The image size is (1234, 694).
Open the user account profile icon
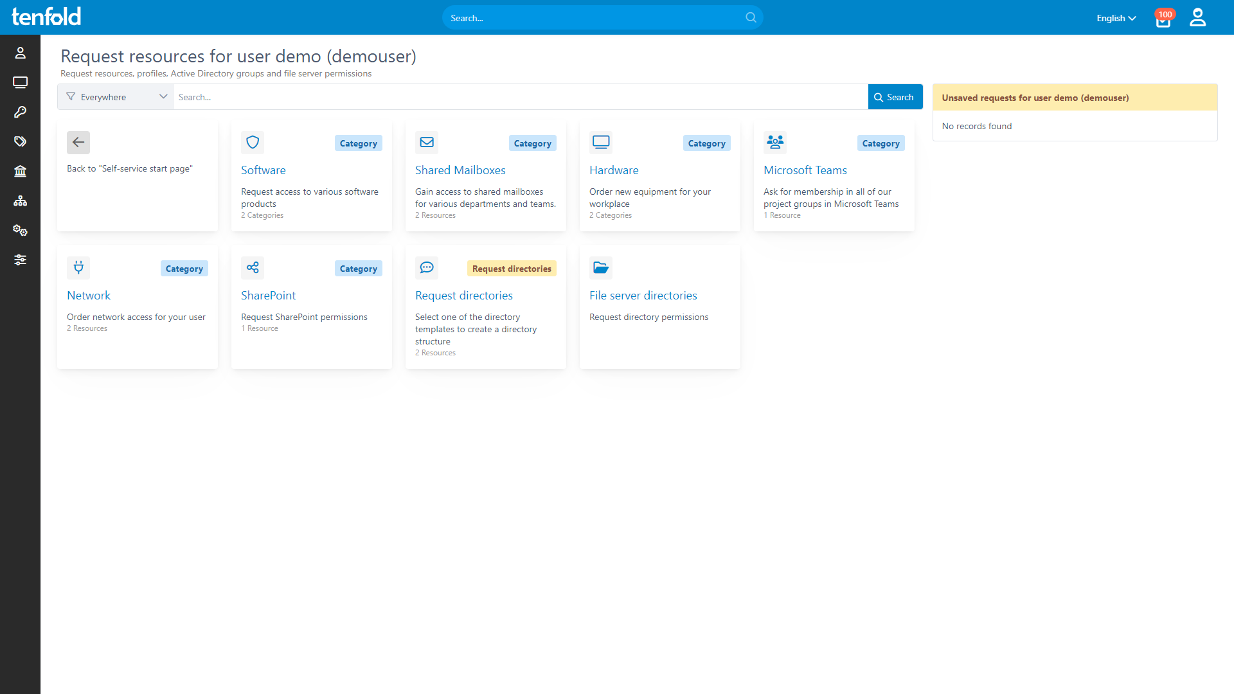pyautogui.click(x=1197, y=17)
